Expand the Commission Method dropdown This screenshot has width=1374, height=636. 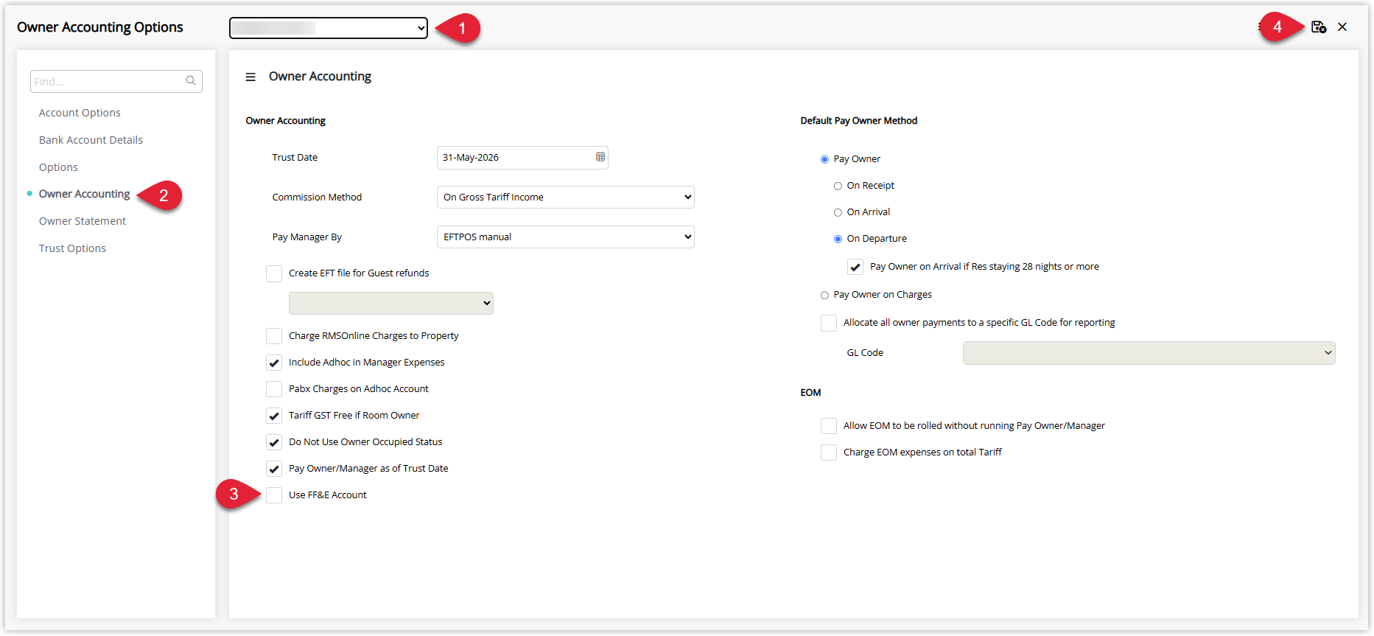point(566,197)
